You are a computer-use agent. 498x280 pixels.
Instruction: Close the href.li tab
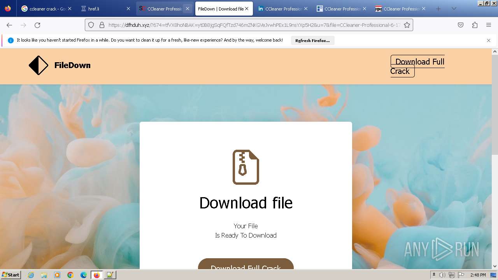pos(128,9)
